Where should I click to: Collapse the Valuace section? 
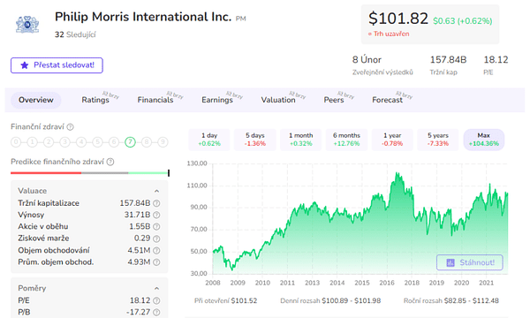(x=157, y=191)
